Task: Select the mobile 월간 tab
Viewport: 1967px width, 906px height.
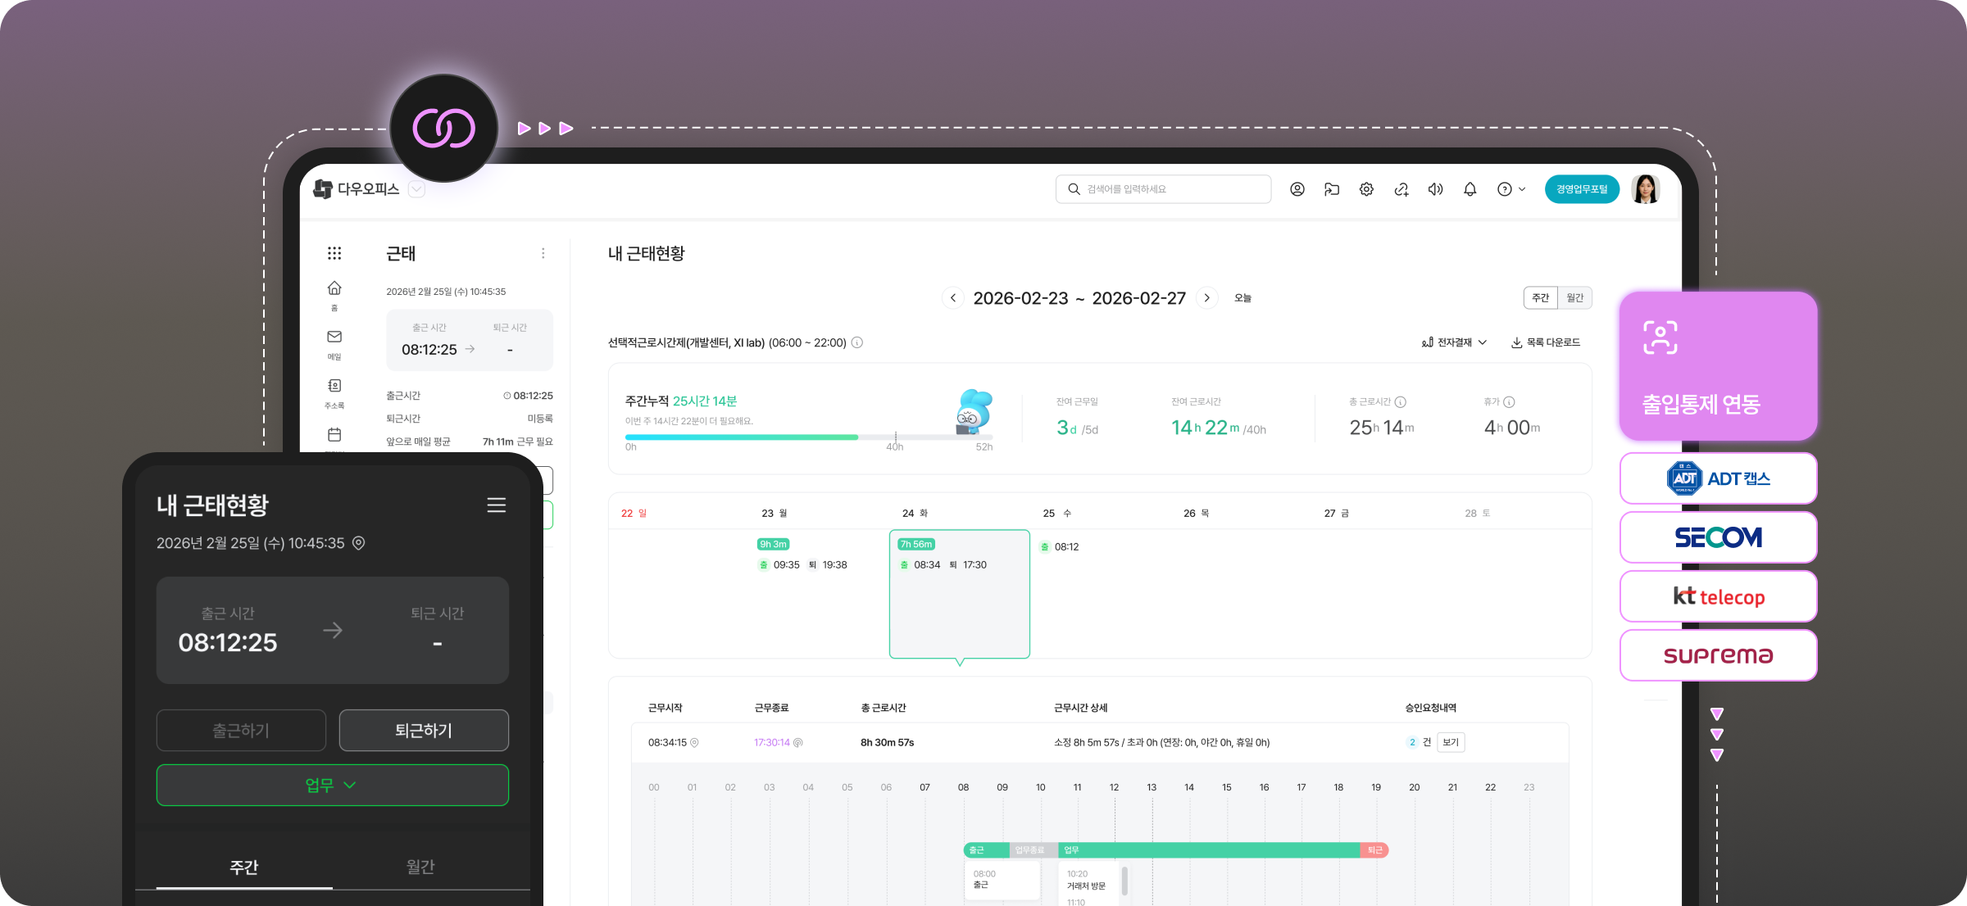Action: [x=420, y=867]
